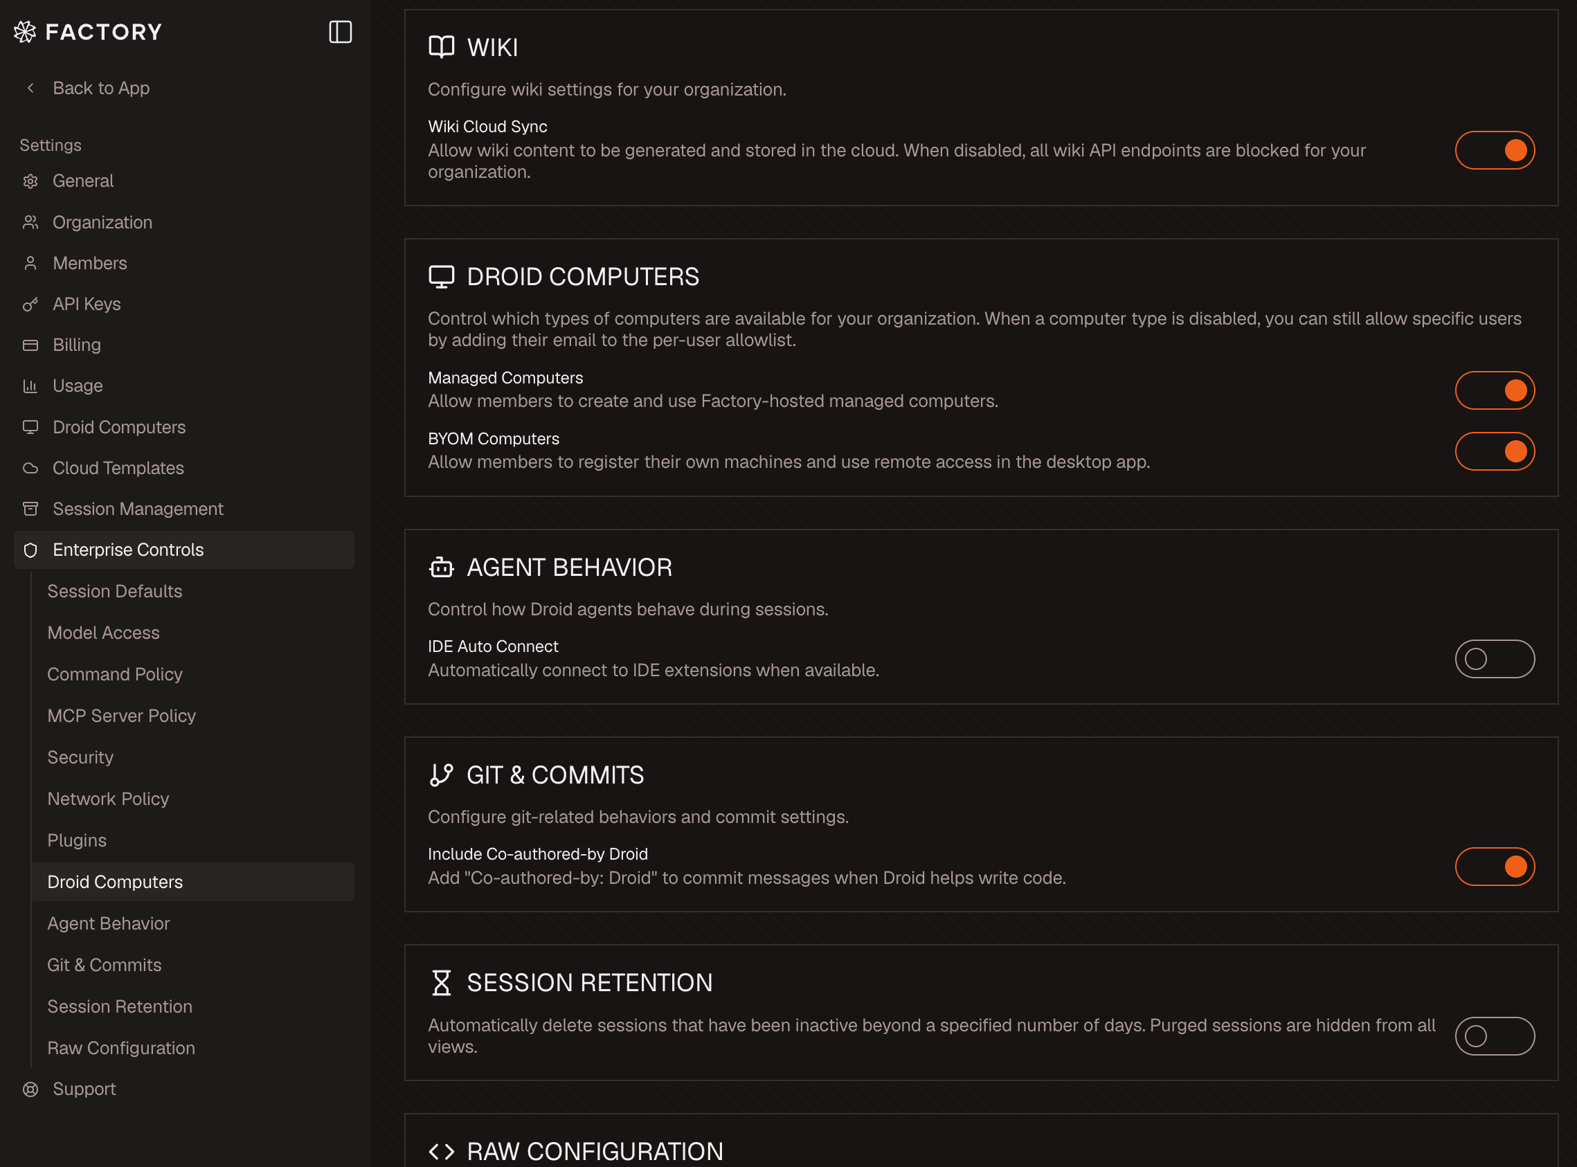Disable the Wiki Cloud Sync toggle
The width and height of the screenshot is (1577, 1167).
[1495, 150]
